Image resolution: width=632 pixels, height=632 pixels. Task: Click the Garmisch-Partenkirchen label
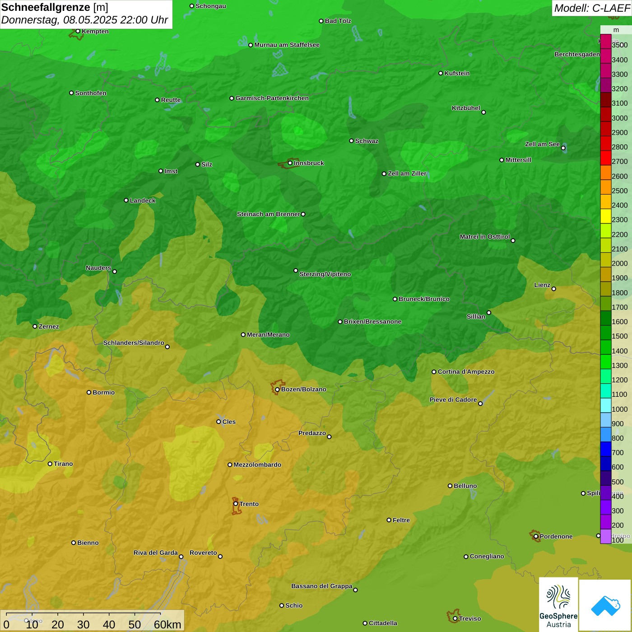pyautogui.click(x=272, y=98)
